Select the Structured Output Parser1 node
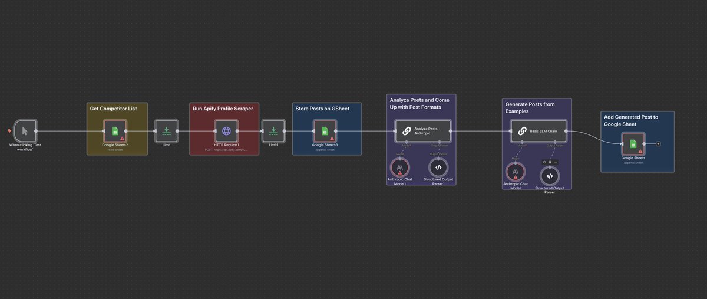This screenshot has width=707, height=299. click(438, 167)
